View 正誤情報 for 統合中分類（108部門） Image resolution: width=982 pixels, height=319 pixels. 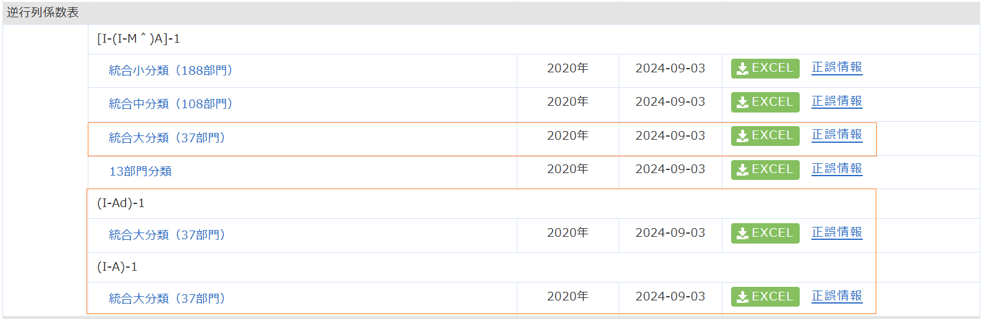point(837,101)
